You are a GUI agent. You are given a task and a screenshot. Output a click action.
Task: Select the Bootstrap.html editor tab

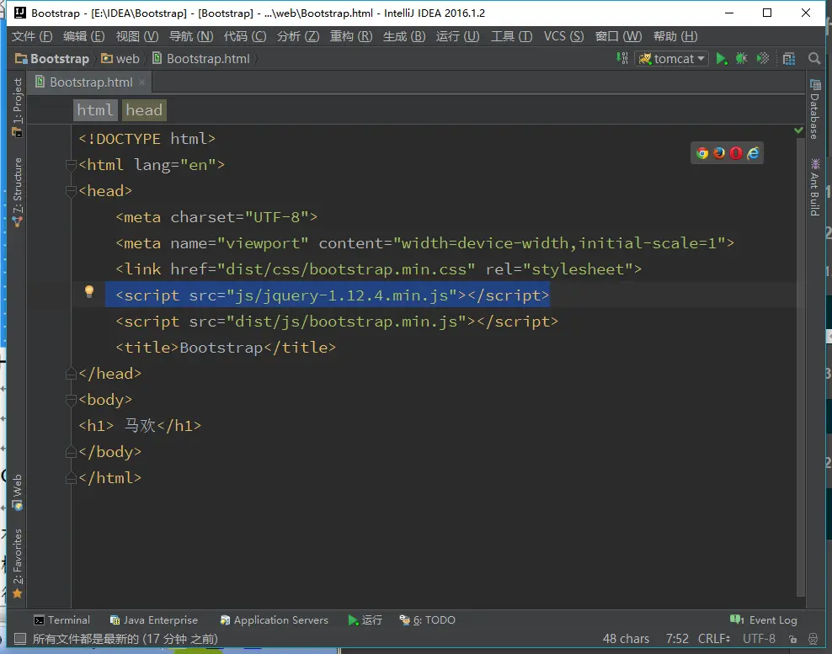[x=90, y=82]
